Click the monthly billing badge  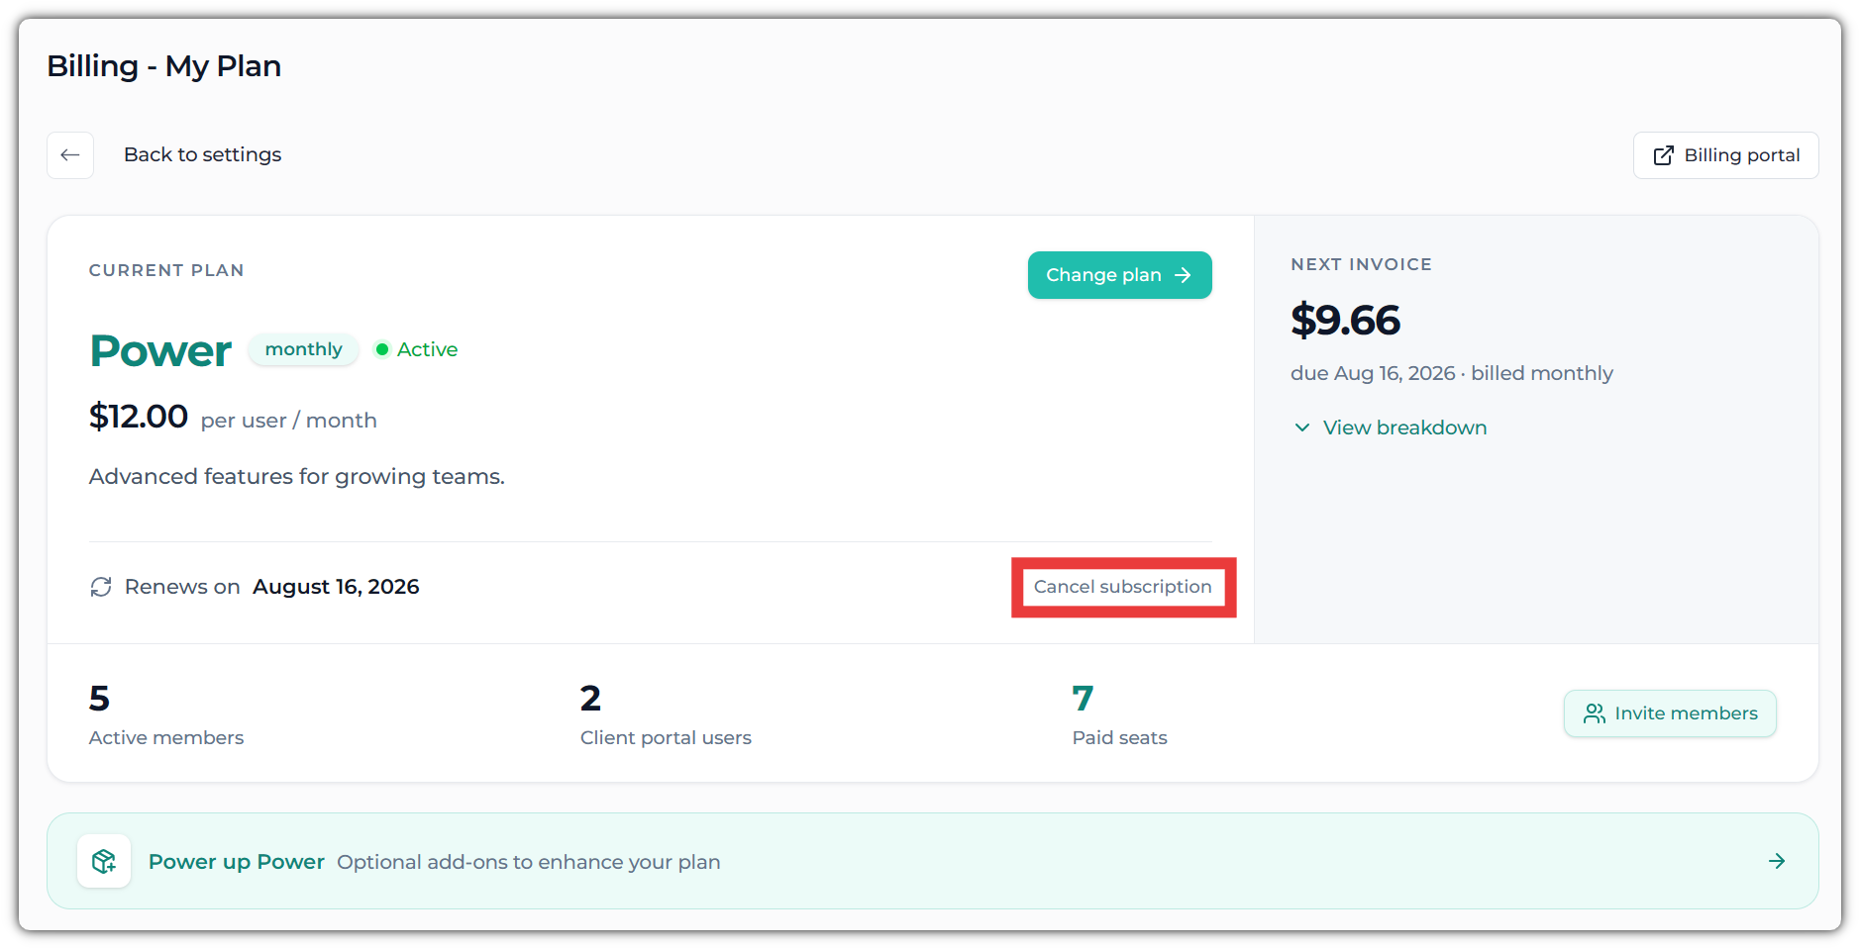[x=303, y=349]
